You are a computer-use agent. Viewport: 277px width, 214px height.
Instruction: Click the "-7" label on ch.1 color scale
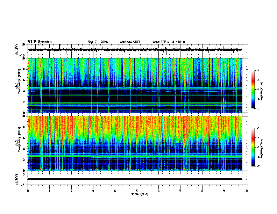pos(258,108)
